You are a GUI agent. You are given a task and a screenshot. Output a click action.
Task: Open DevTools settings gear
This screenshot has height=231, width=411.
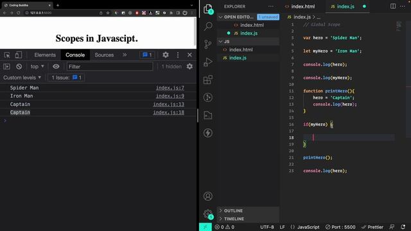tap(166, 55)
